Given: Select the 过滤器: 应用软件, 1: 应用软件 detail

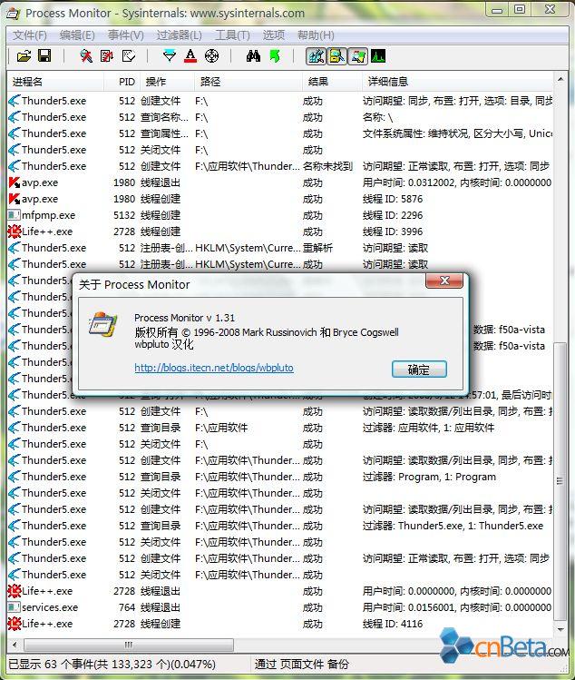Looking at the screenshot, I should coord(429,428).
